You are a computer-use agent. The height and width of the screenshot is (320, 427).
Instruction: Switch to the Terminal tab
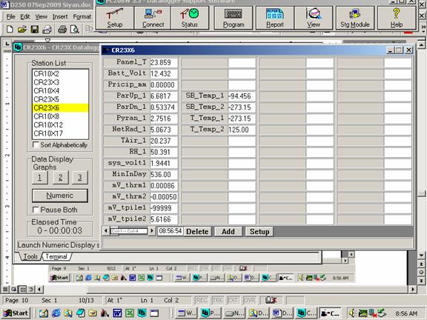click(56, 256)
